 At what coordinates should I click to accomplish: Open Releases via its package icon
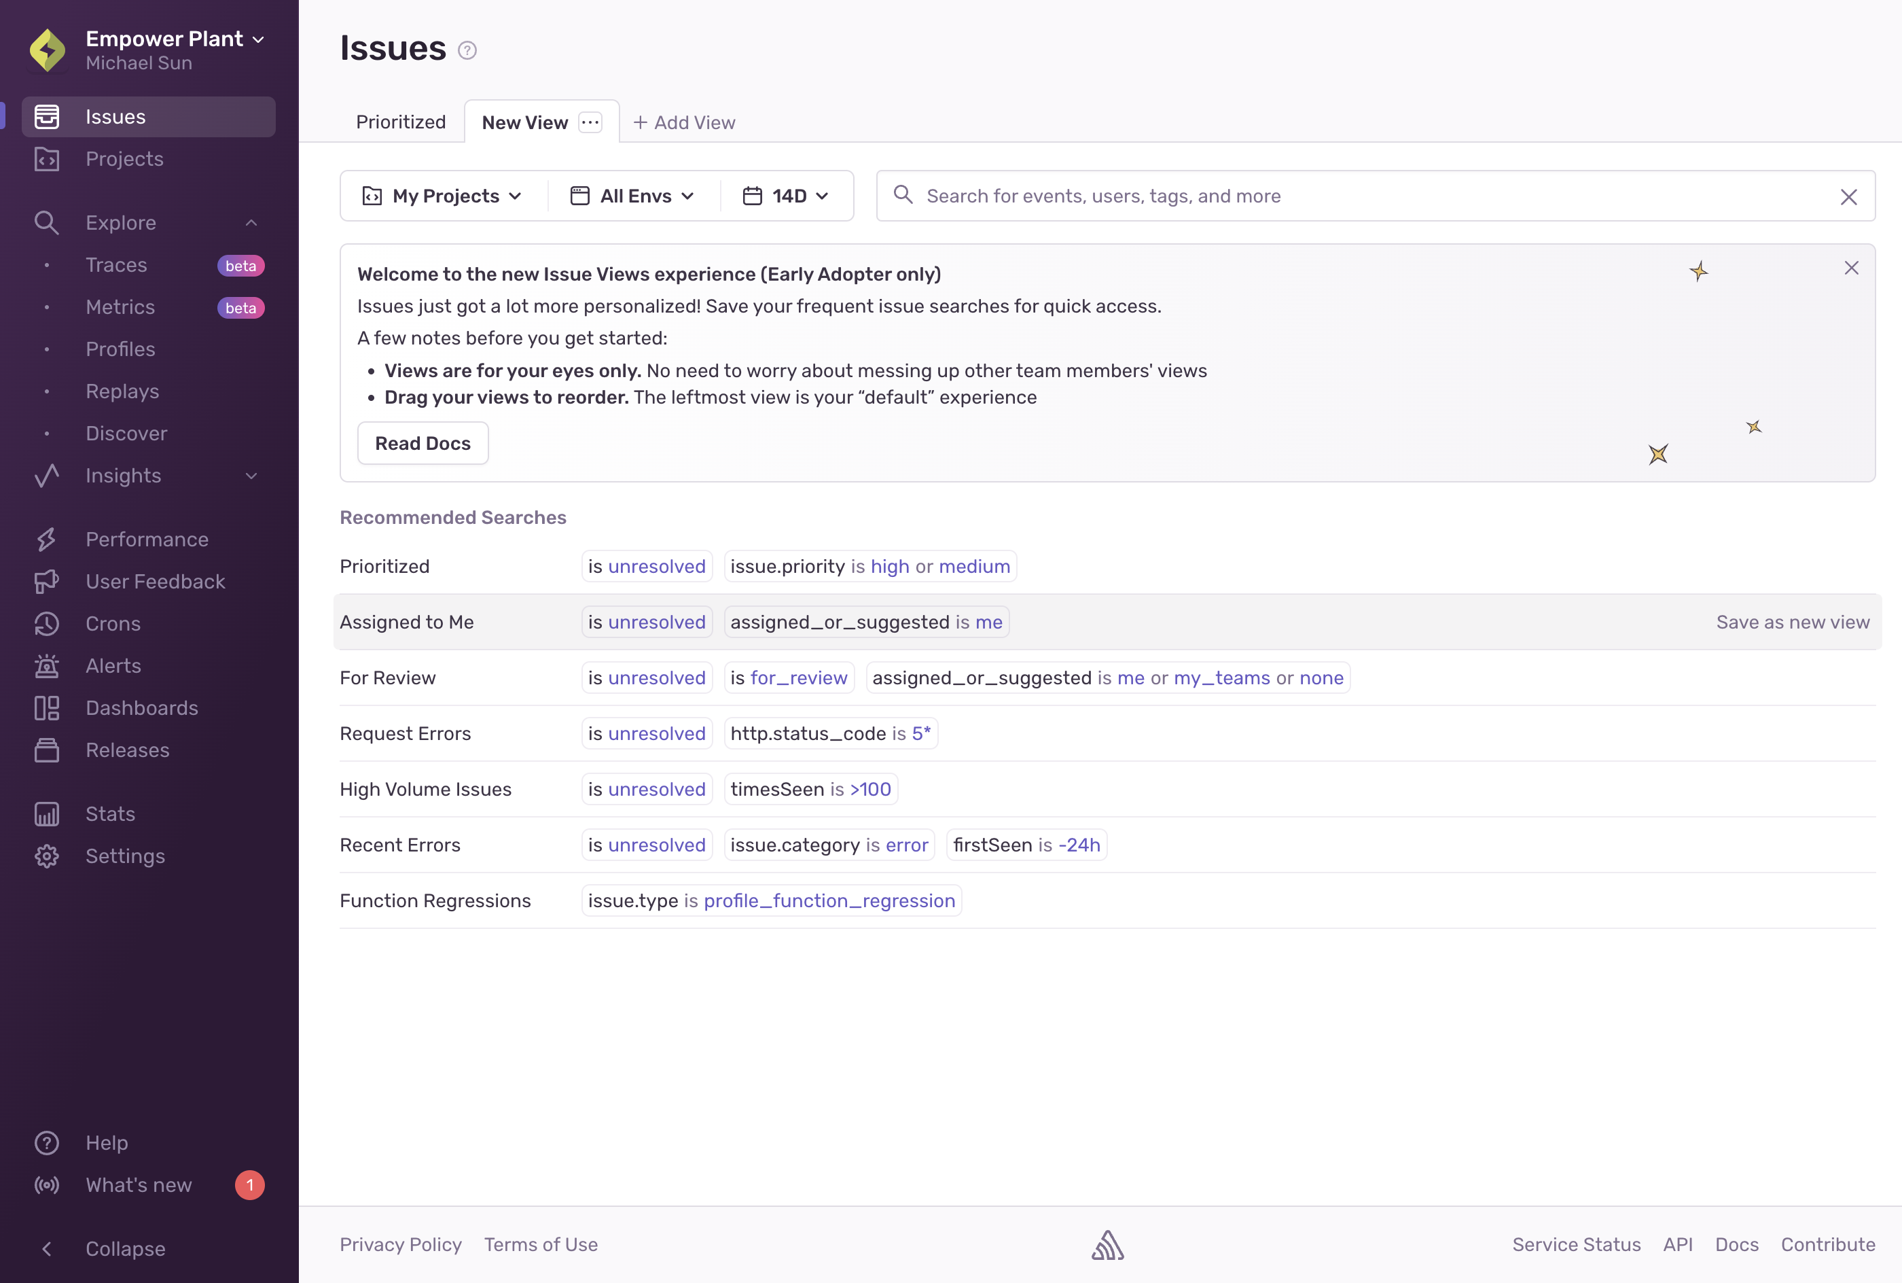point(47,750)
